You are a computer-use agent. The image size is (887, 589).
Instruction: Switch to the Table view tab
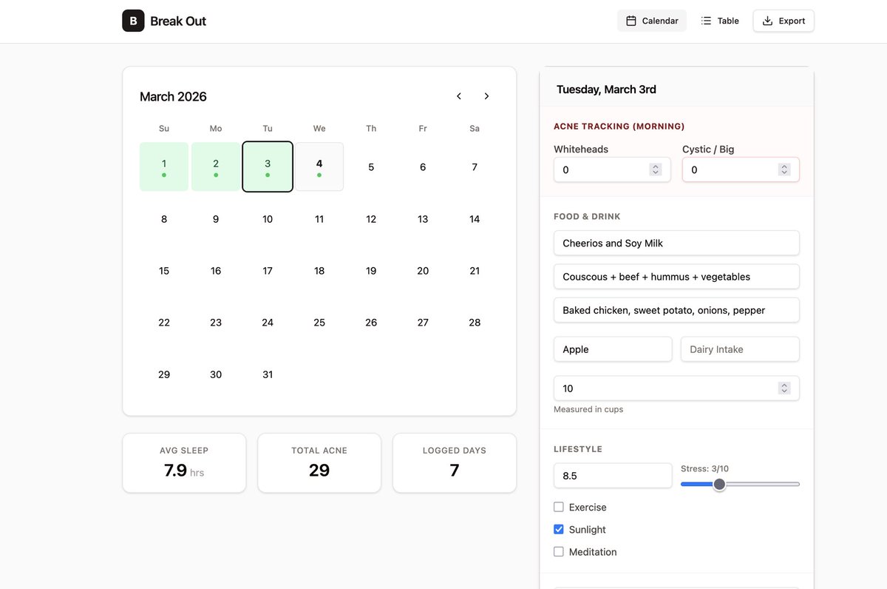[x=719, y=21]
